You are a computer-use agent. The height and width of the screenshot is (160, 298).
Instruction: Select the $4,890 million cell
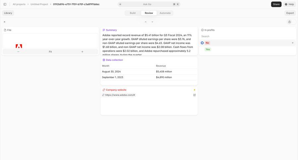164,77
